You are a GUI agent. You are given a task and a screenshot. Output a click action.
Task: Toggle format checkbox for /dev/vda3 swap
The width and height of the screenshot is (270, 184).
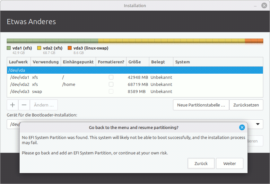coord(111,91)
